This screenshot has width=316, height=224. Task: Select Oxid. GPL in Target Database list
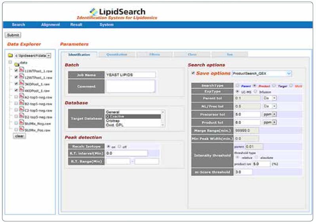(133, 125)
